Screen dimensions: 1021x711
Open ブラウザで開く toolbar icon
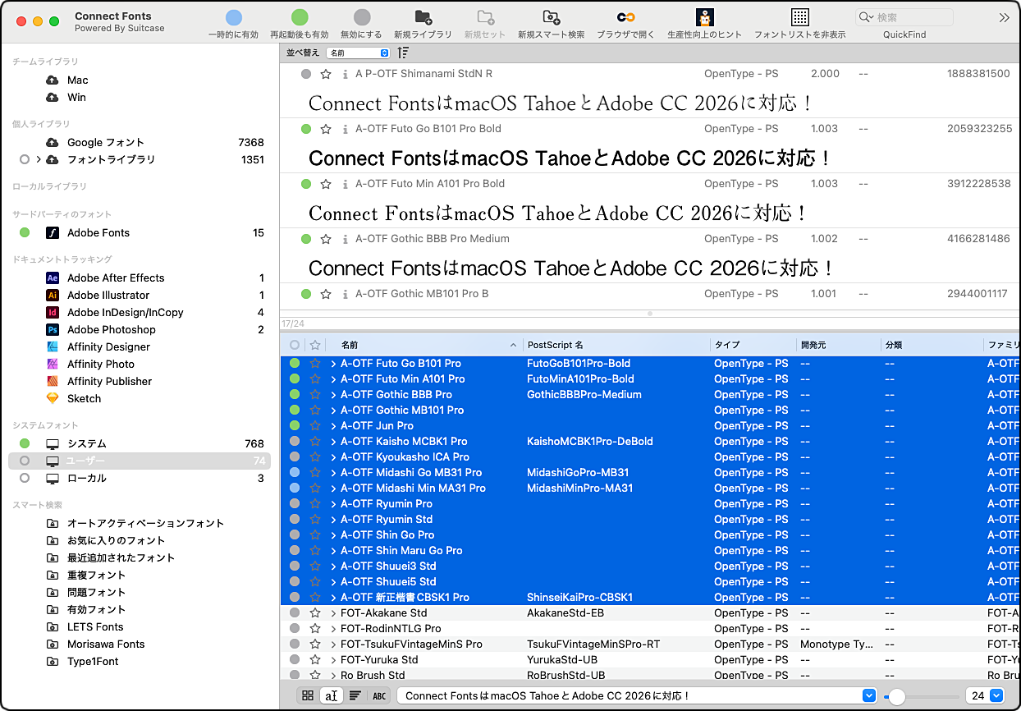(625, 17)
